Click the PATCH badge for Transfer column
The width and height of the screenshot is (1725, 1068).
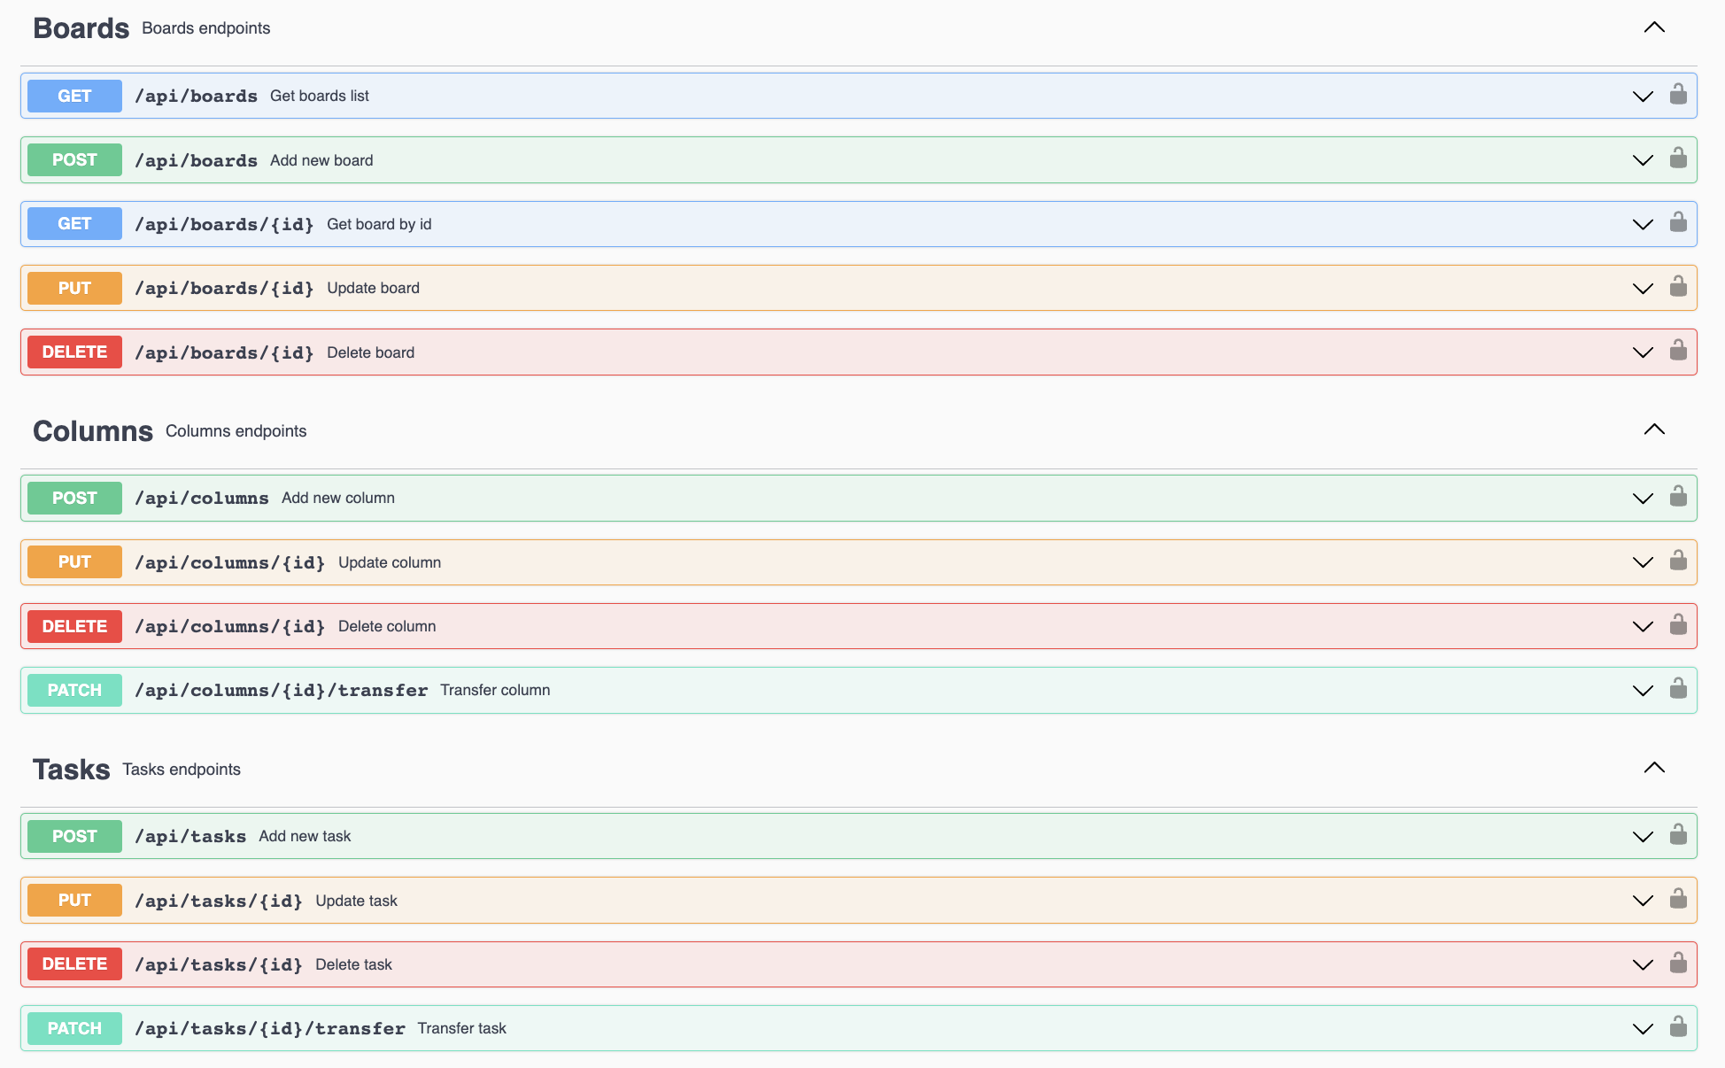point(74,690)
